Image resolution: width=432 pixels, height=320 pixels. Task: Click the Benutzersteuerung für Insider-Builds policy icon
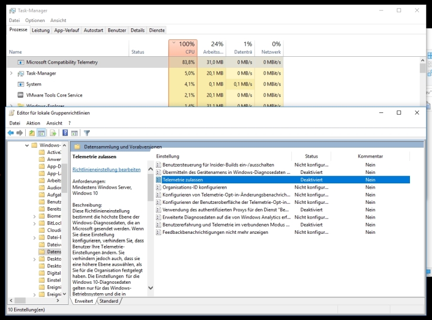[159, 164]
